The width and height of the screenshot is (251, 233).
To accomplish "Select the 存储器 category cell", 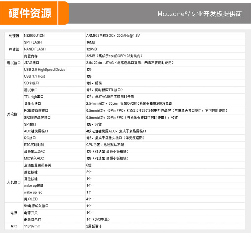I will 14,49.
